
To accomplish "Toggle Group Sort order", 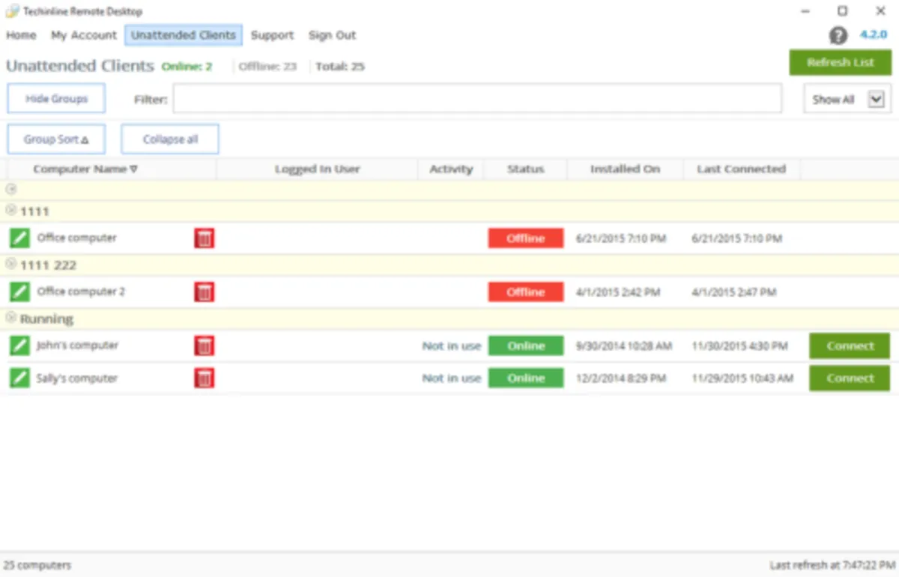I will (56, 139).
